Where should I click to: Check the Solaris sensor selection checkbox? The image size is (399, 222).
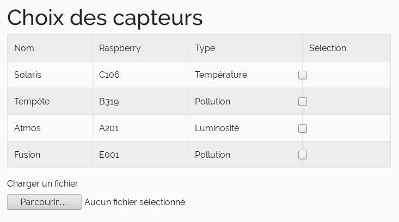(x=303, y=75)
